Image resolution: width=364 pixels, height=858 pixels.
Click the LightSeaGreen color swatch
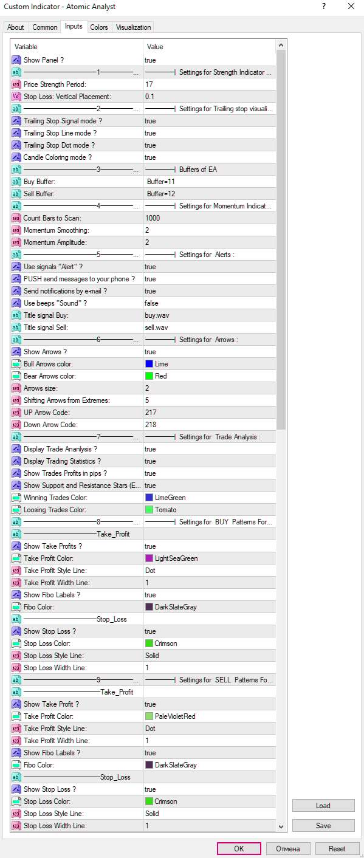[149, 558]
